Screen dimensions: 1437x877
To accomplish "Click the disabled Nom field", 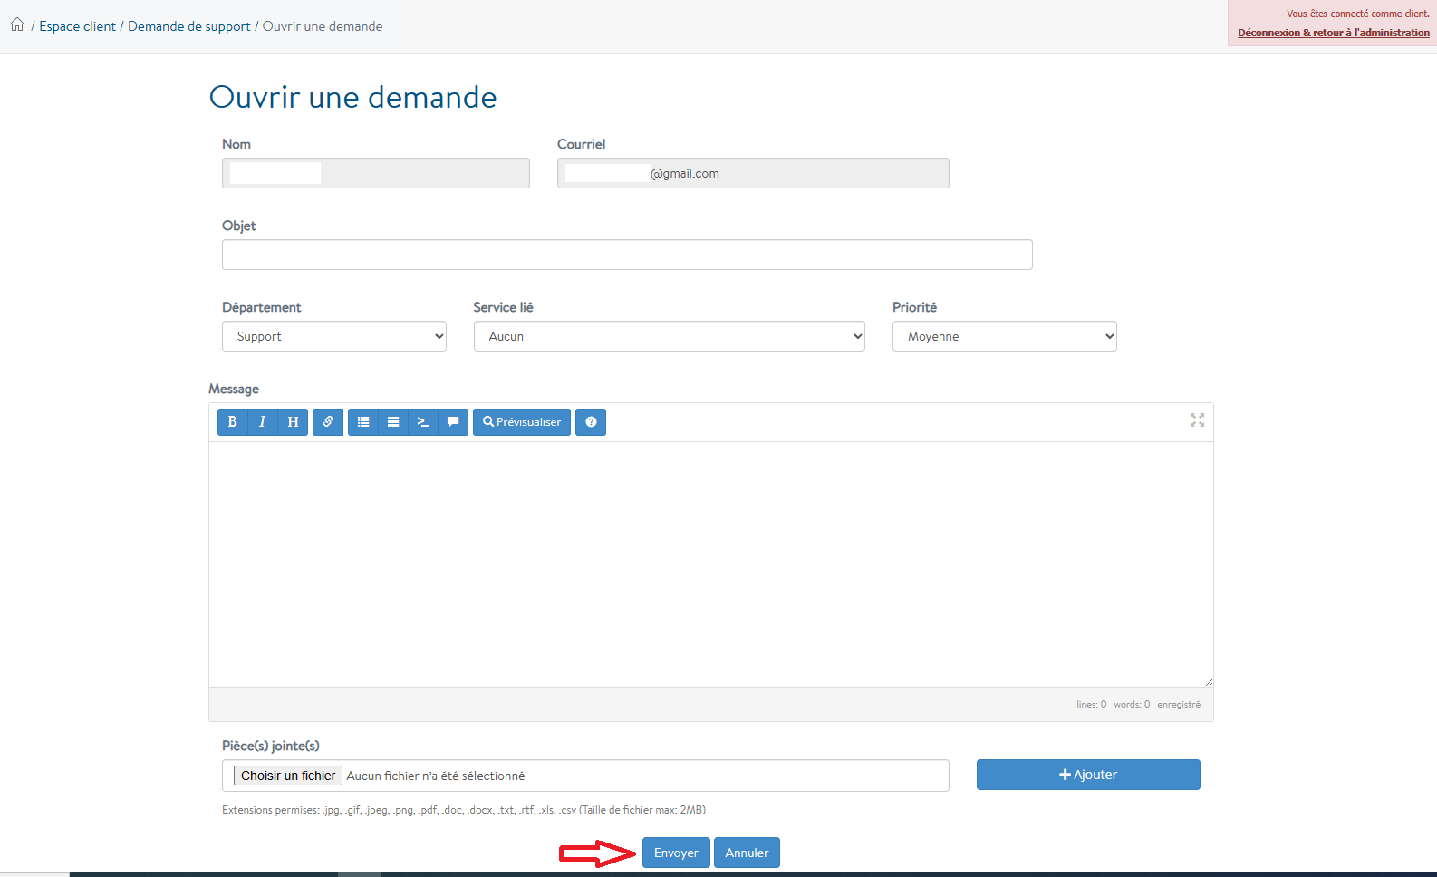I will point(376,173).
